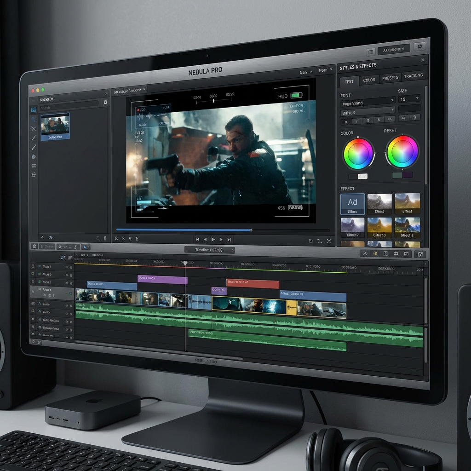Open the media library icon in browser sidebar
Image resolution: width=471 pixels, height=471 pixels.
pyautogui.click(x=34, y=110)
